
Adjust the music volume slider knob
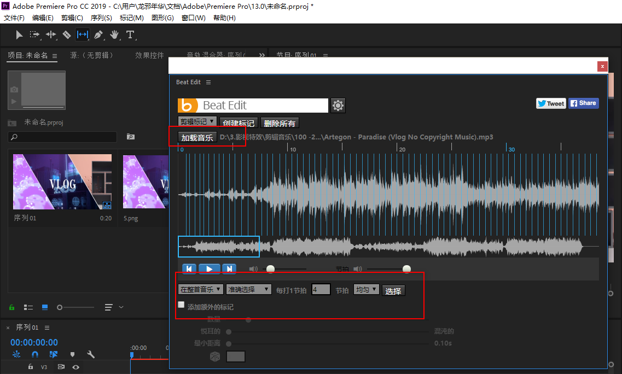tap(271, 270)
